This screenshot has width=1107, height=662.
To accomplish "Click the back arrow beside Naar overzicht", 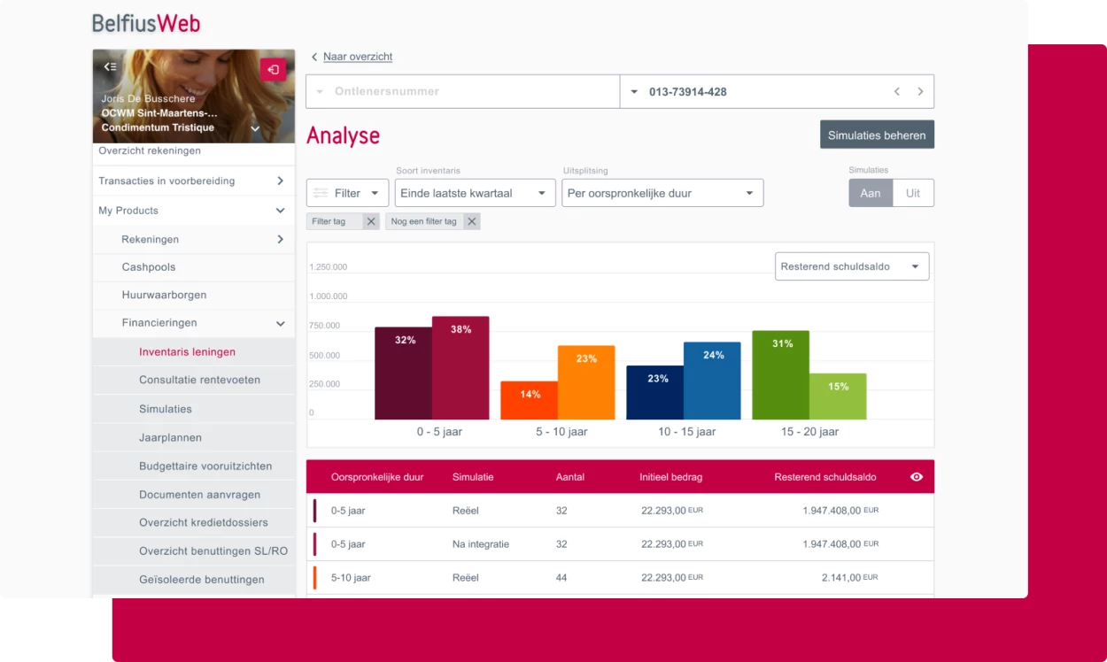I will pyautogui.click(x=314, y=57).
